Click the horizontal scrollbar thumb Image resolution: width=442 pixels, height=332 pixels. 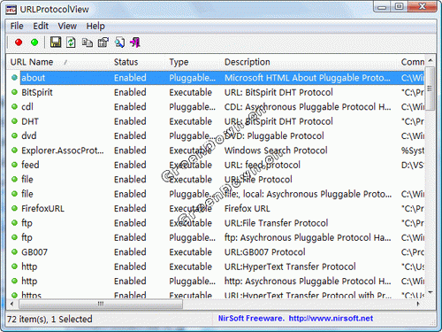click(101, 304)
